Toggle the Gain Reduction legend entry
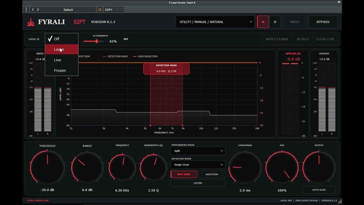This screenshot has width=364, height=205. point(145,56)
